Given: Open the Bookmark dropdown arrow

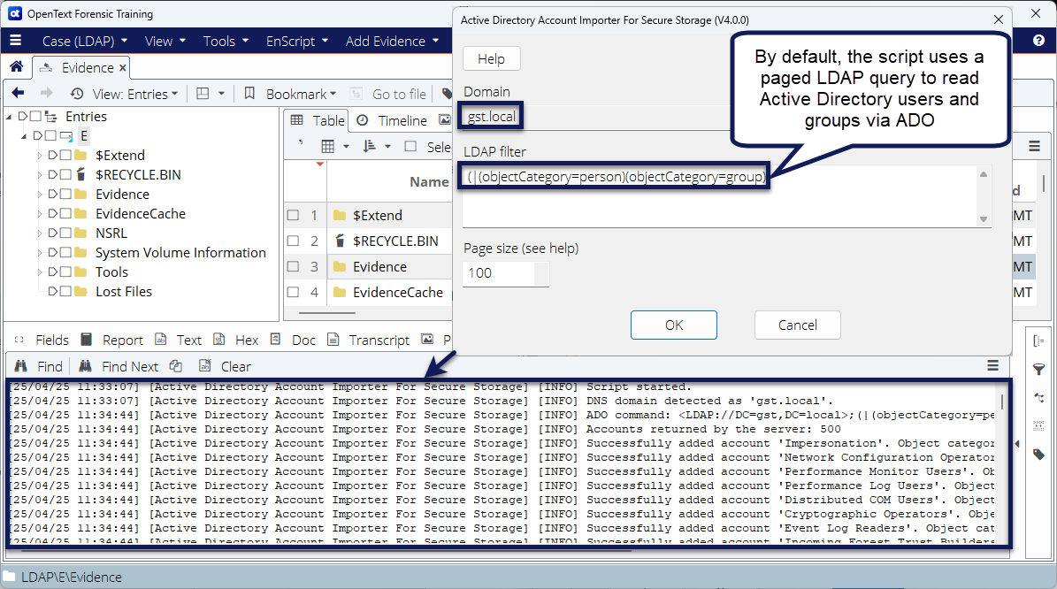Looking at the screenshot, I should tap(333, 94).
